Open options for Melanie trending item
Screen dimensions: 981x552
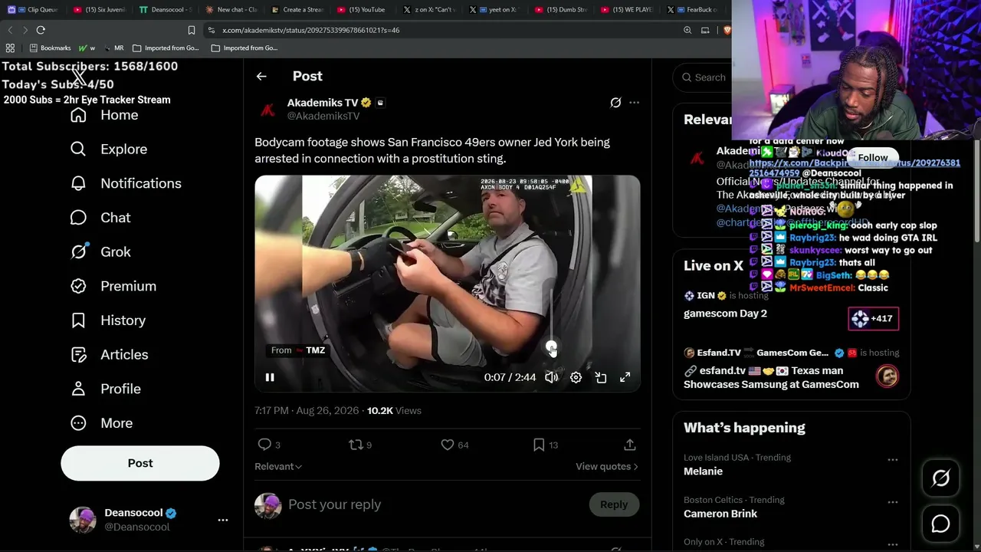[x=892, y=460]
